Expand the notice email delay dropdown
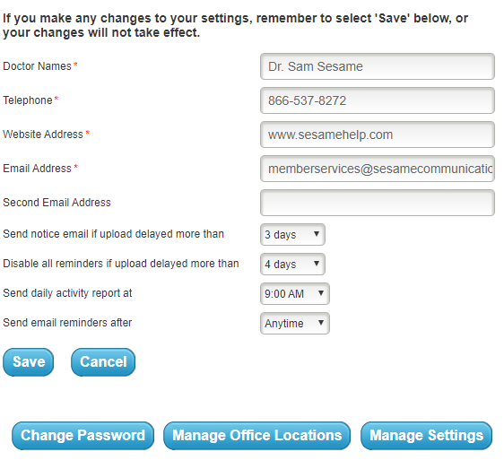The image size is (504, 469). pyautogui.click(x=292, y=235)
